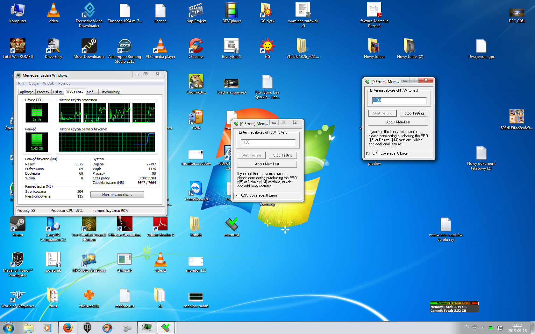Open the Opcje menu in Task Manager

coord(34,83)
